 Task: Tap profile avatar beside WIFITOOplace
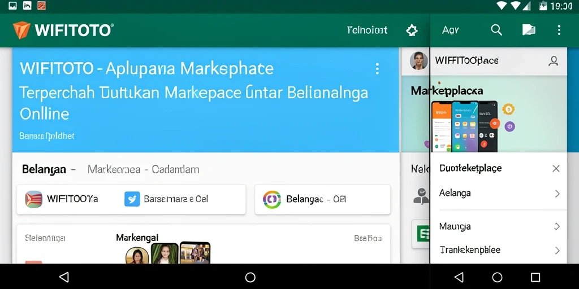point(419,61)
